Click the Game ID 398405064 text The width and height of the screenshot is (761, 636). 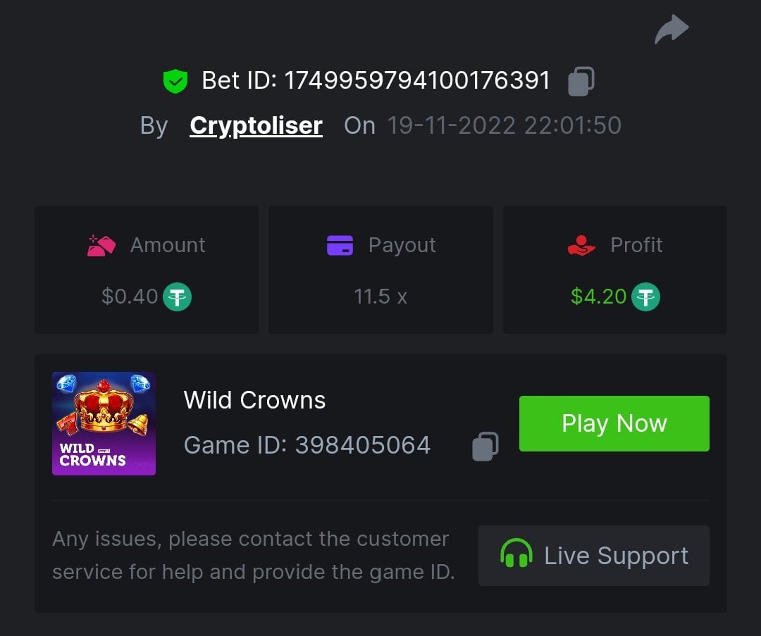pyautogui.click(x=307, y=445)
